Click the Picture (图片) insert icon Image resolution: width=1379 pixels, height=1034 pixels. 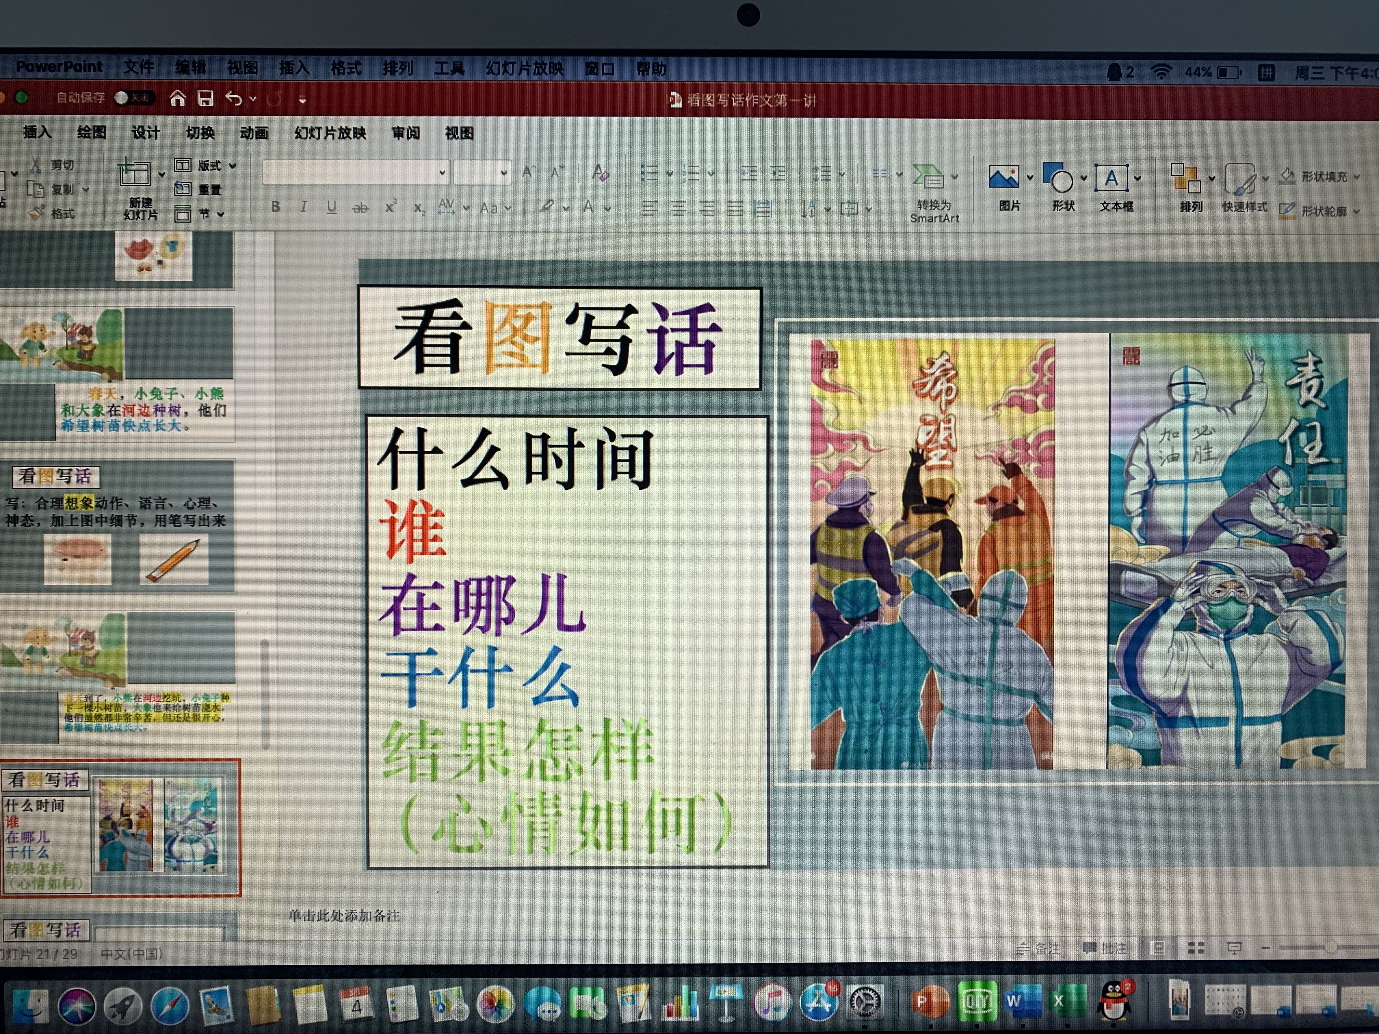1004,177
